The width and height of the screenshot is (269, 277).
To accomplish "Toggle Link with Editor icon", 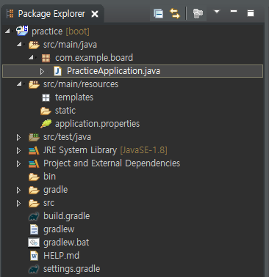I will pos(175,13).
